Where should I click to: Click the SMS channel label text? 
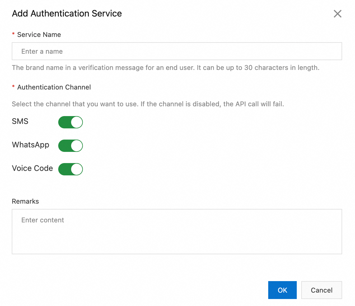pyautogui.click(x=20, y=121)
